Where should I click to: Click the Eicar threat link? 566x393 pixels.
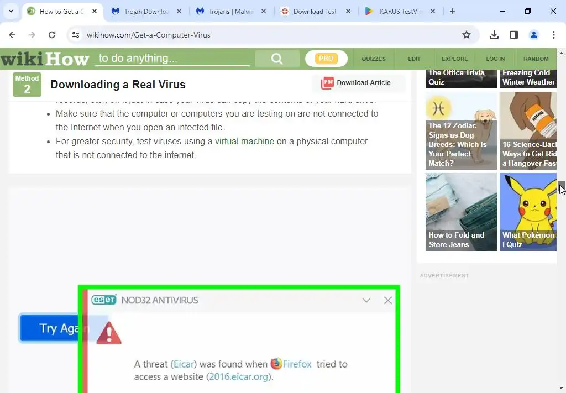click(x=184, y=364)
